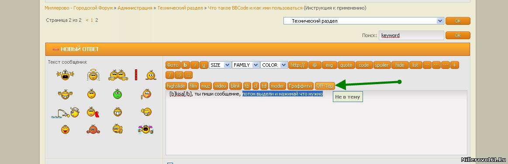
Task: Insert the green sick-face smiley
Action: coord(117,94)
